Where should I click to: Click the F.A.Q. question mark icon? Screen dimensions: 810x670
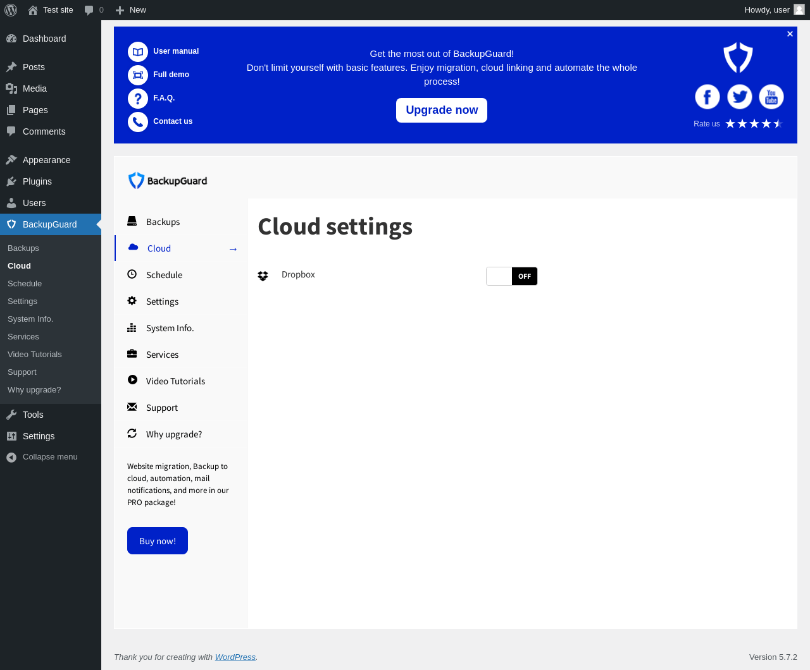[x=138, y=99]
